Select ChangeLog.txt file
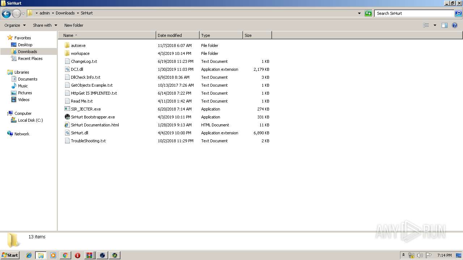 click(84, 61)
